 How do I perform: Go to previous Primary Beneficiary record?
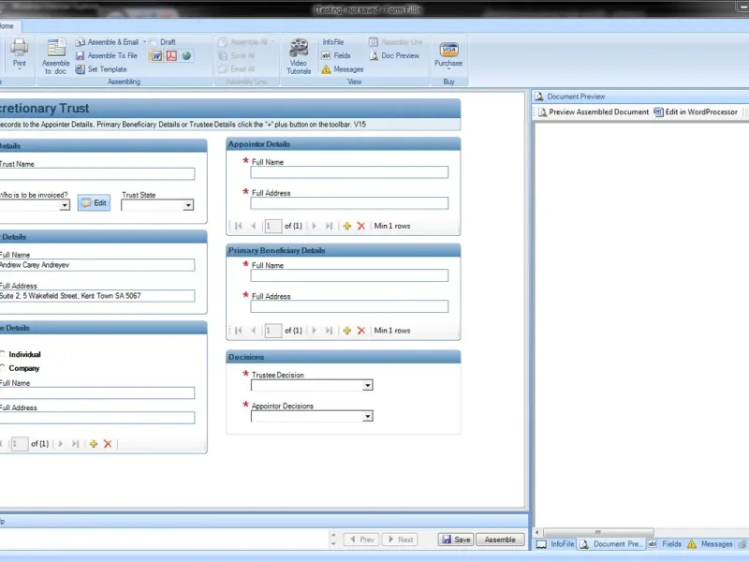[254, 331]
